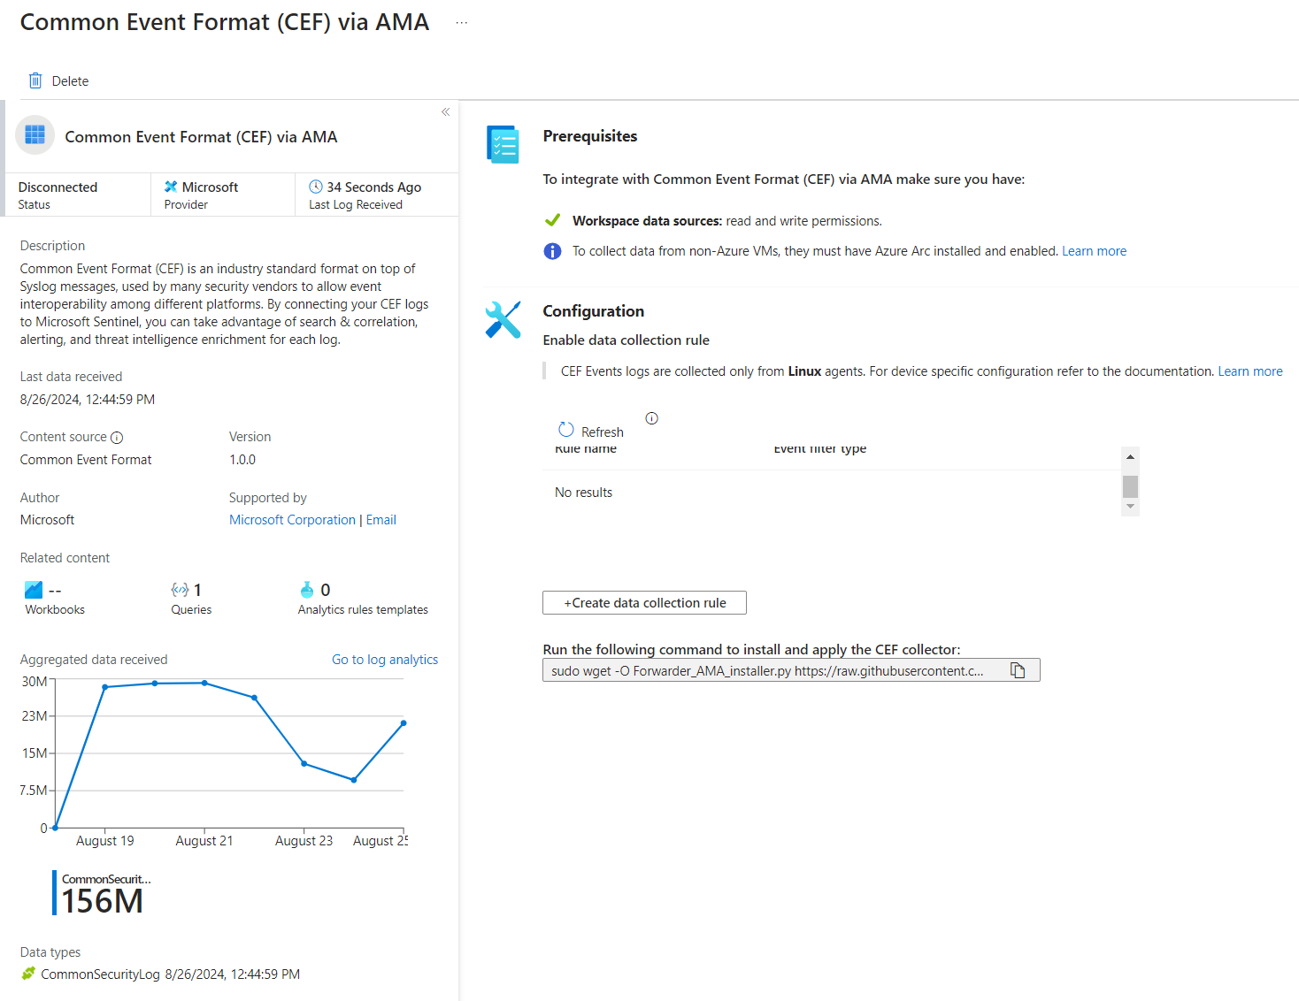Image resolution: width=1299 pixels, height=1001 pixels.
Task: Click the '8/26/2024, 12:44:59 PM' last data received value
Action: pyautogui.click(x=88, y=400)
